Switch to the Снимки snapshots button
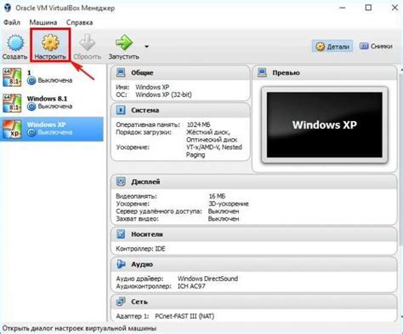The height and width of the screenshot is (334, 403). [376, 46]
